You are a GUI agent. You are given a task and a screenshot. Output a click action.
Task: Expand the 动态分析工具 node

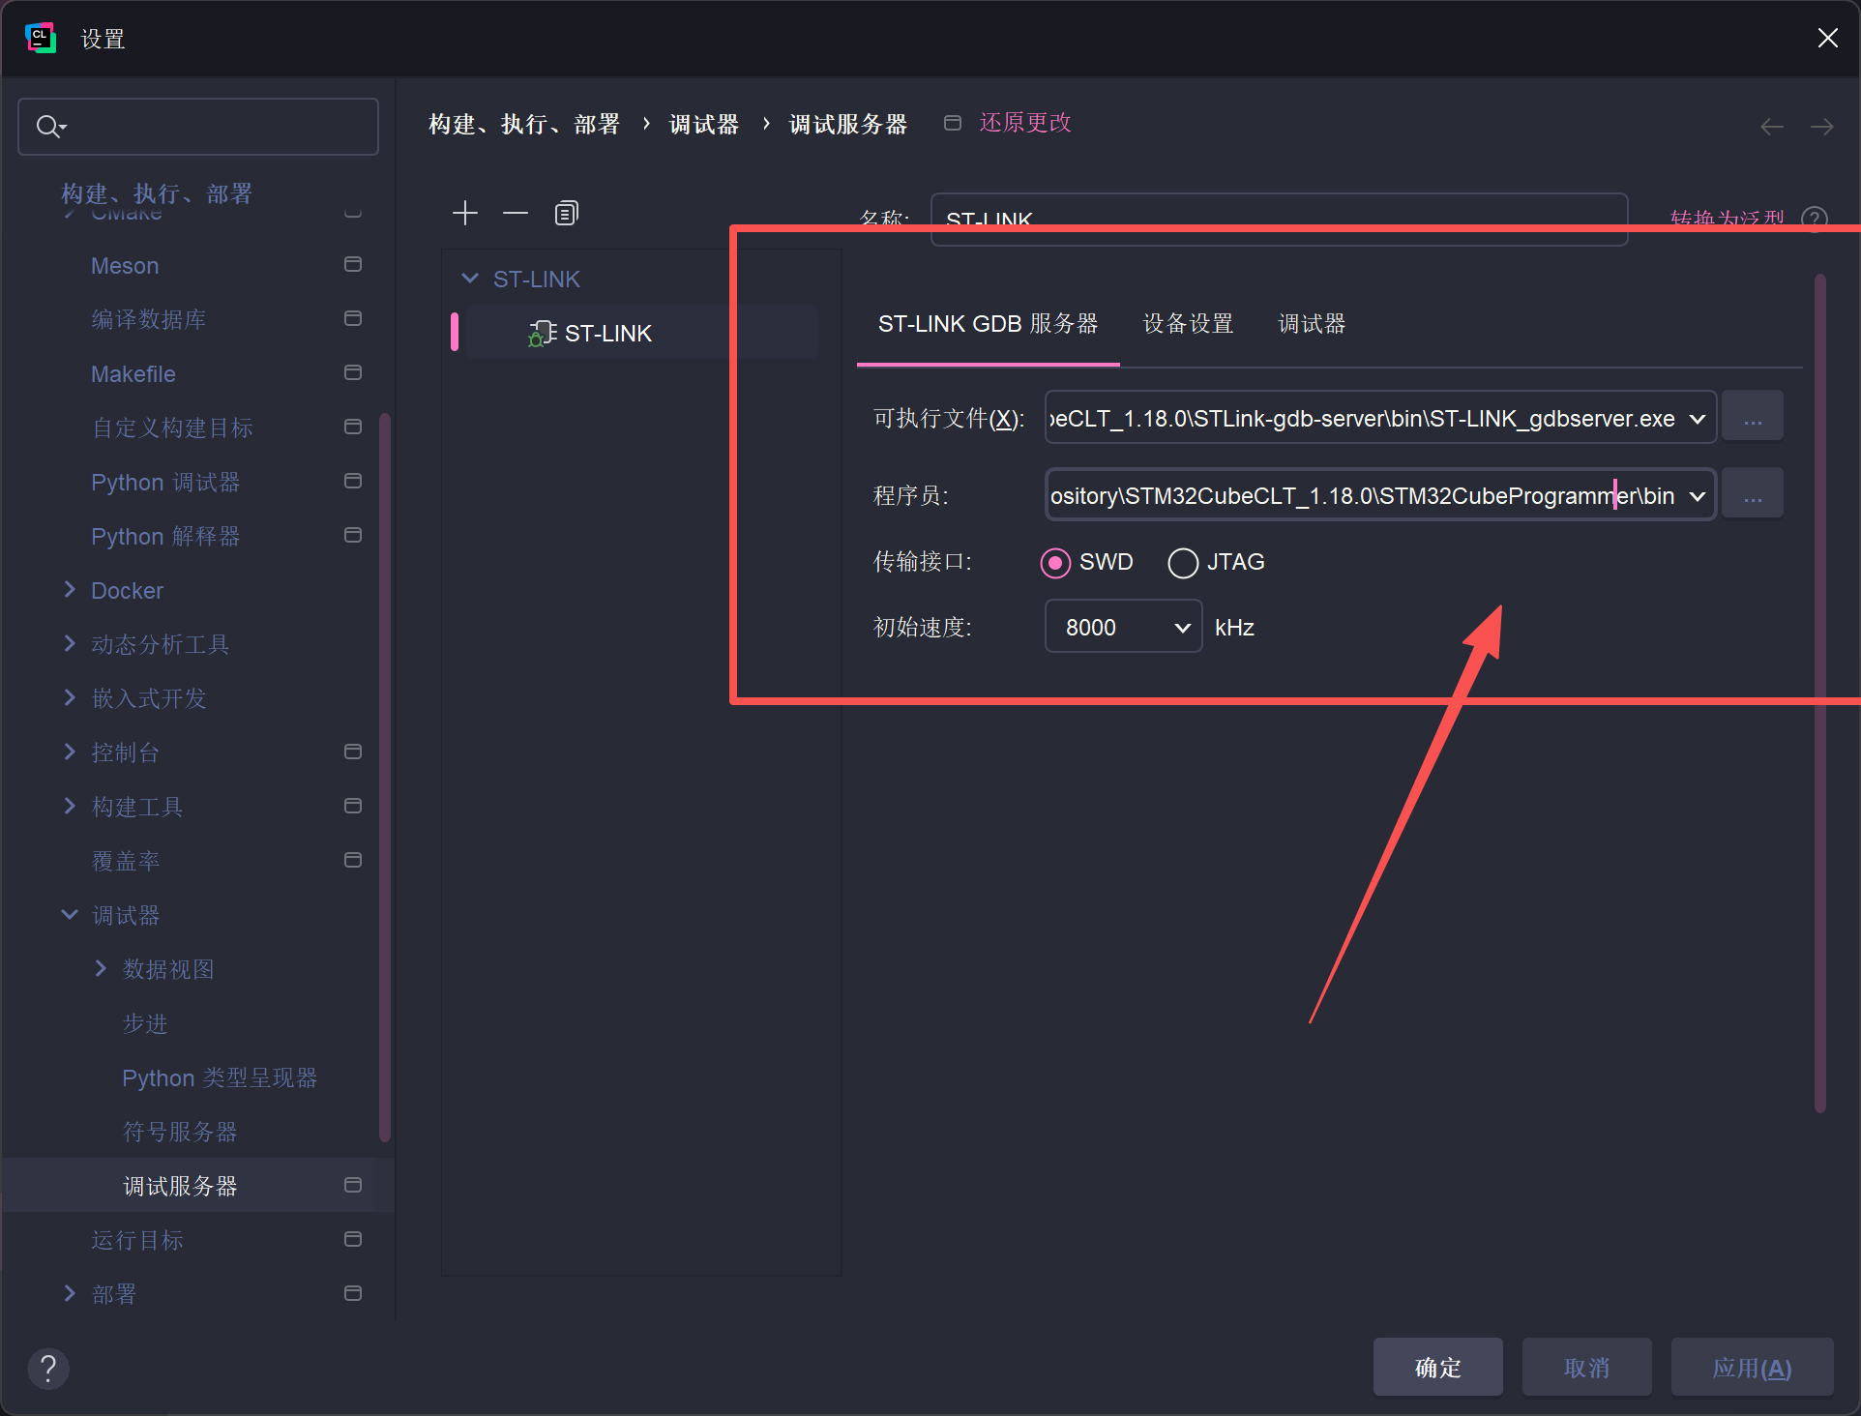pyautogui.click(x=70, y=644)
